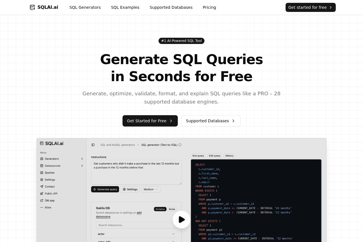Click the "#1 AI-Powered SQL Tool" badge
Image resolution: width=363 pixels, height=242 pixels.
tap(181, 41)
